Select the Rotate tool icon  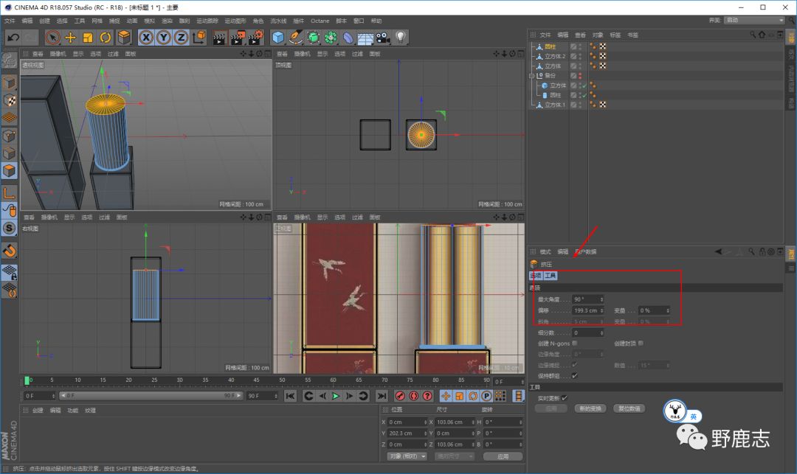[x=105, y=37]
